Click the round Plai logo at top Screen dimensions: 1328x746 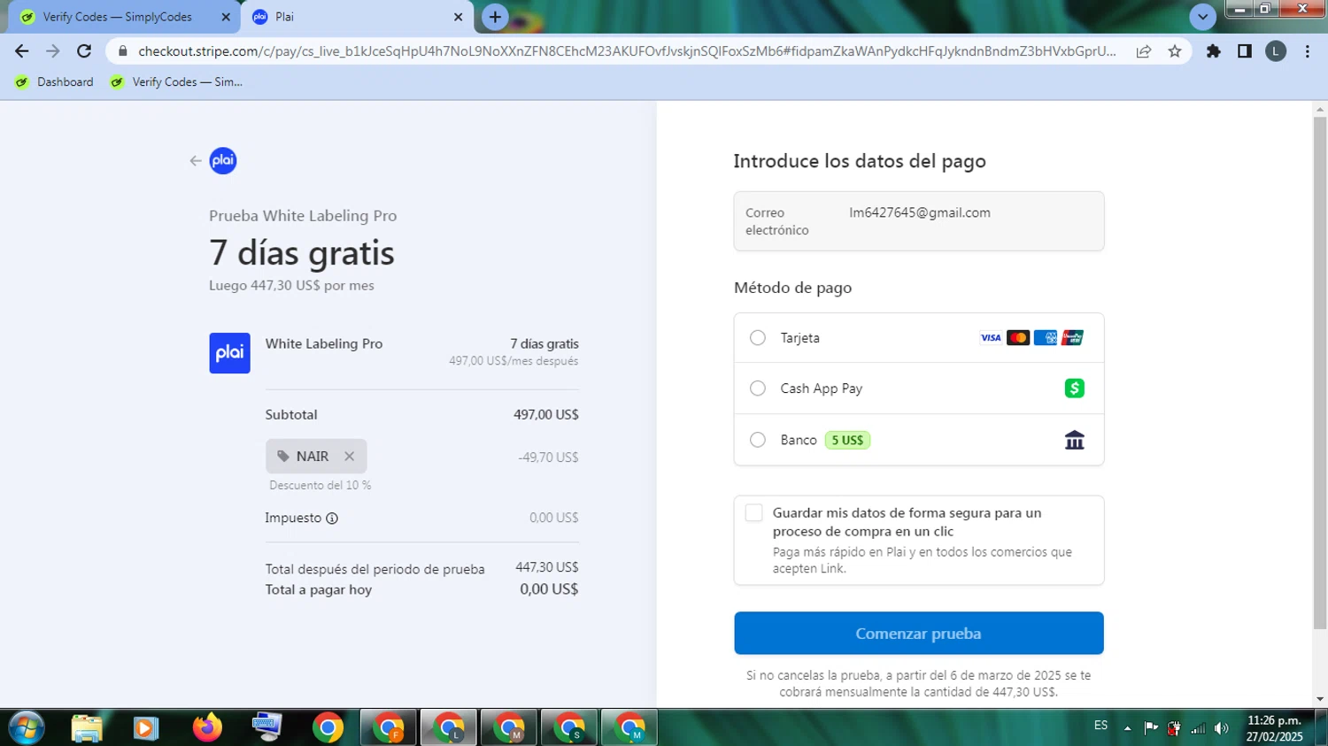223,160
